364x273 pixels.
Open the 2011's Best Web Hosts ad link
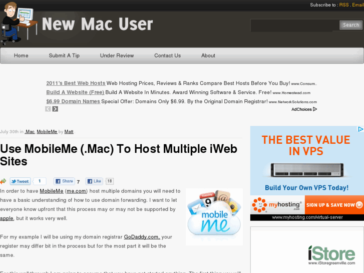pyautogui.click(x=76, y=83)
